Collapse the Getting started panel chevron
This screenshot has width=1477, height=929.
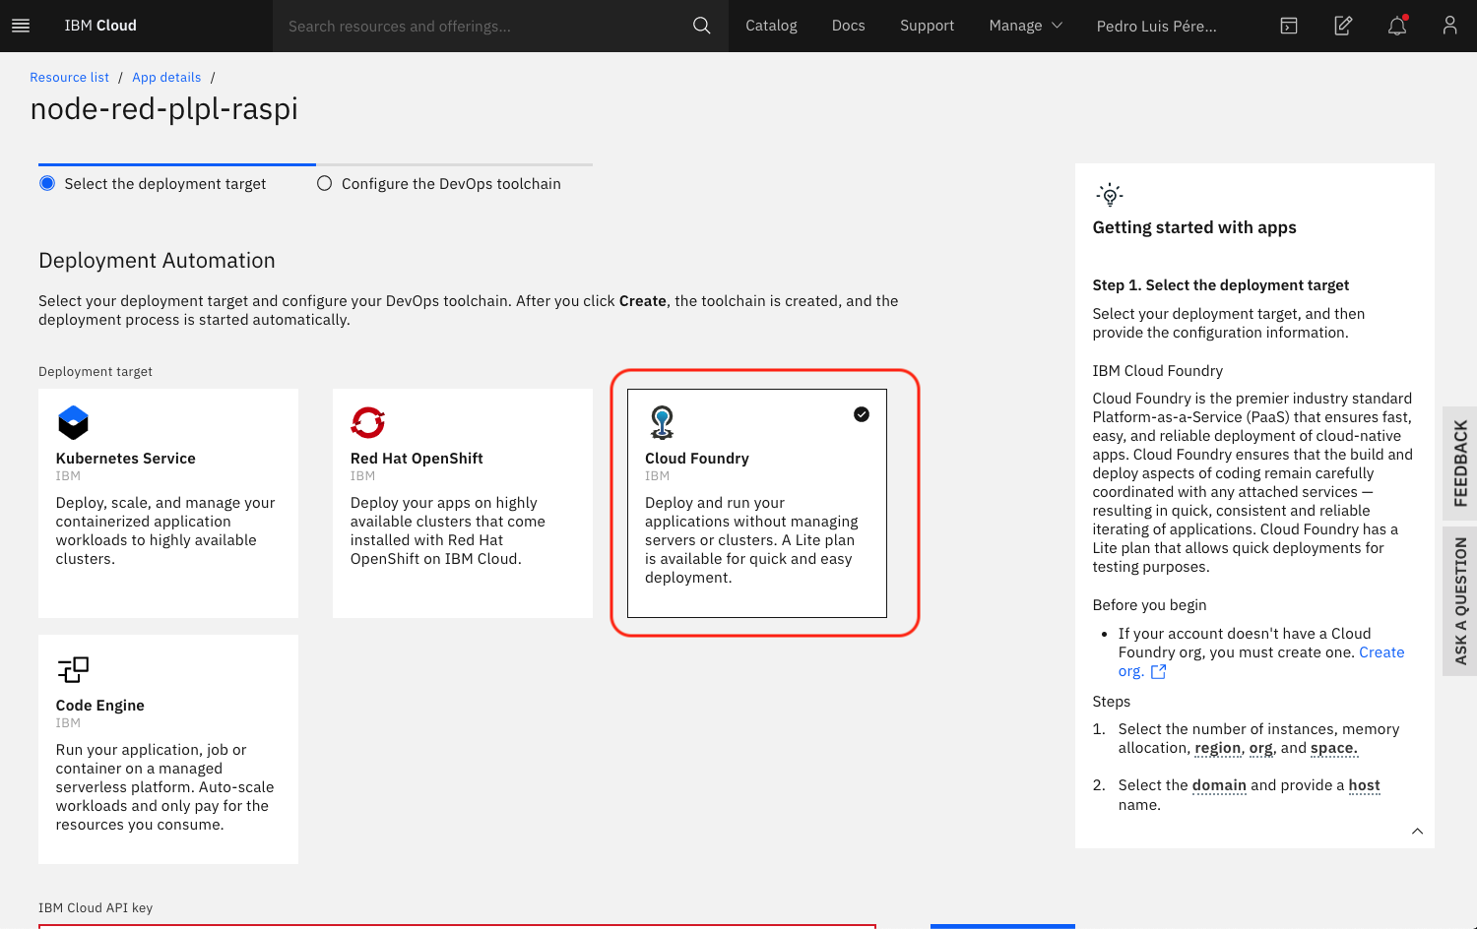(x=1417, y=832)
